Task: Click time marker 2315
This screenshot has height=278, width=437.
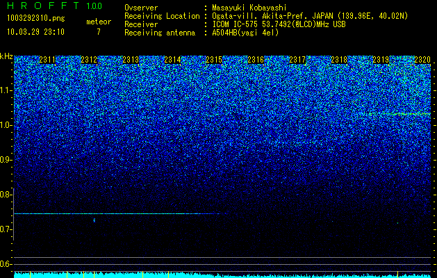Action: [x=214, y=60]
